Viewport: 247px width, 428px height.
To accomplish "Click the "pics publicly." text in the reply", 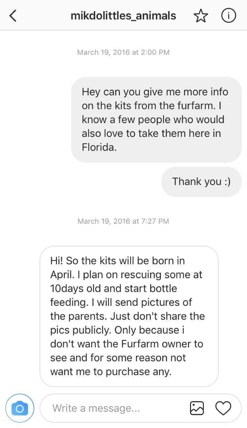I will [x=81, y=330].
